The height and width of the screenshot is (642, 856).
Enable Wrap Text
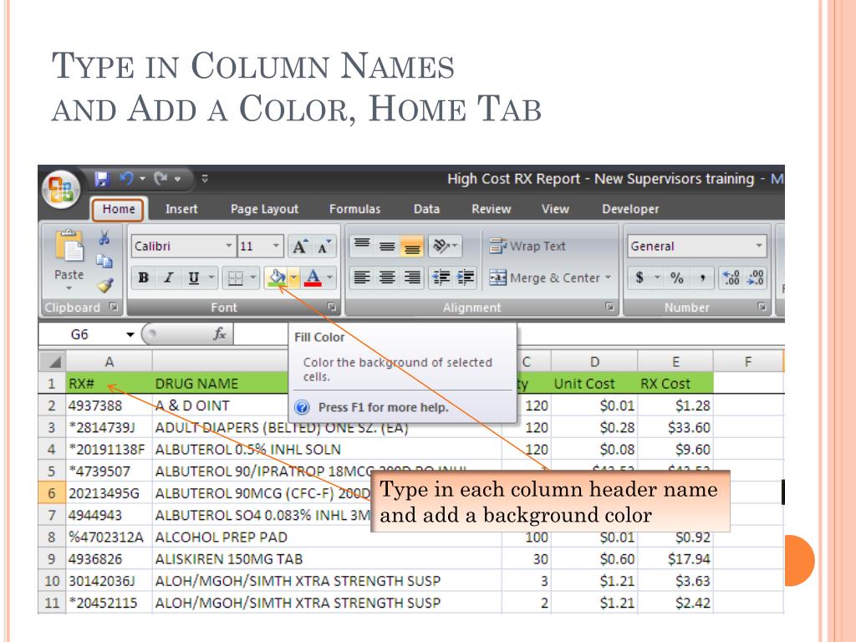tap(527, 247)
